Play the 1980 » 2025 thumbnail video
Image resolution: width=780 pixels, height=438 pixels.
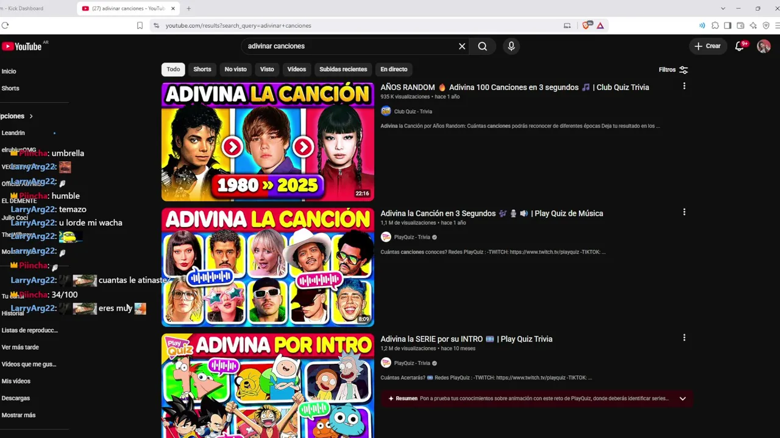tap(268, 141)
